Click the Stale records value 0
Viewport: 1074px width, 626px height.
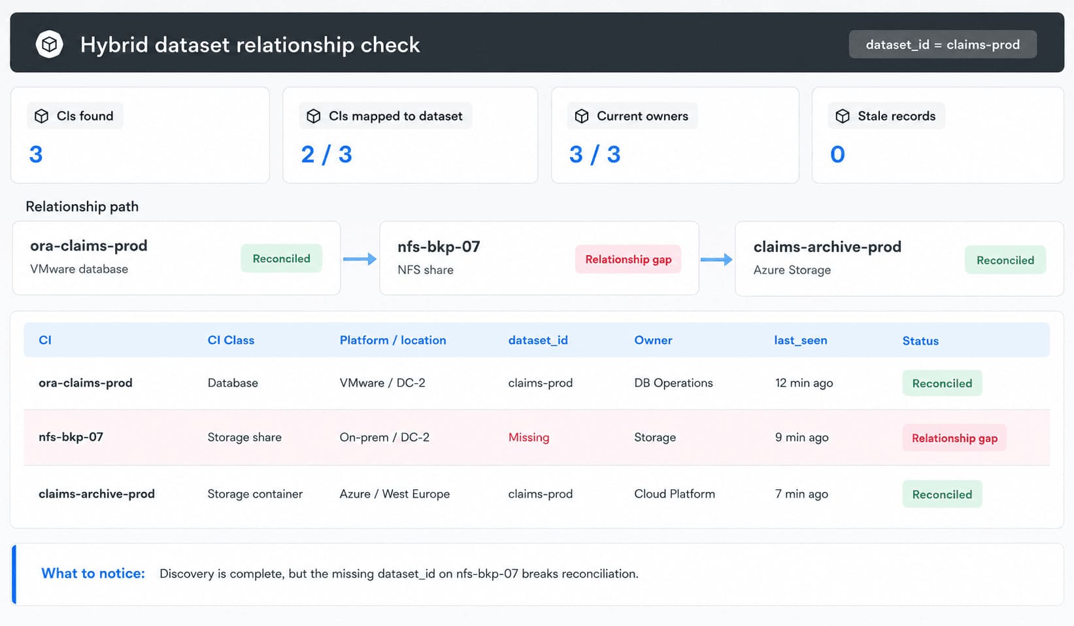point(837,154)
